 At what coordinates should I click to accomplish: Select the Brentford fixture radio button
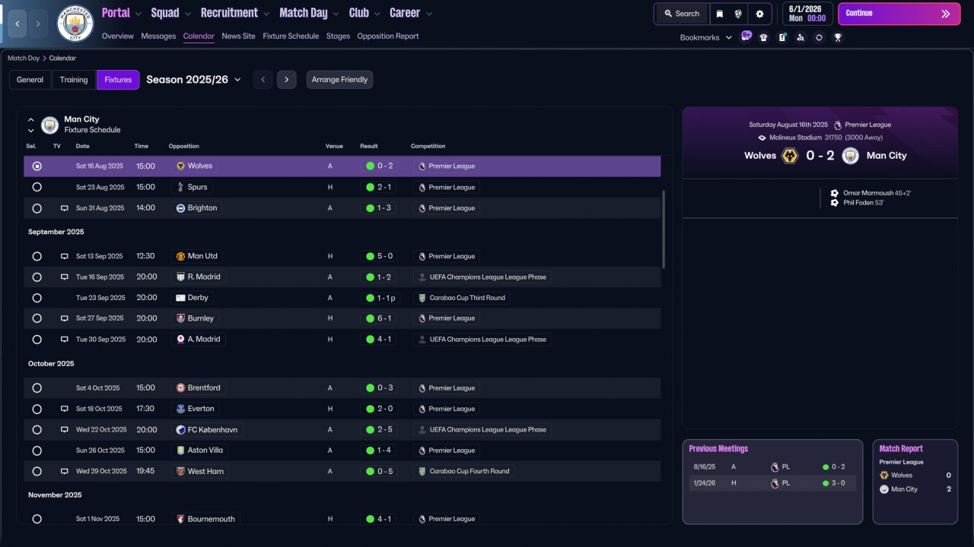pyautogui.click(x=37, y=388)
